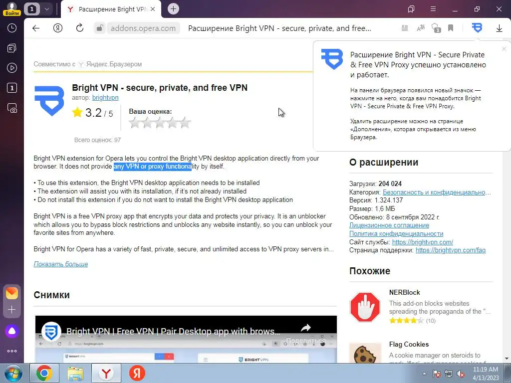Image resolution: width=511 pixels, height=383 pixels.
Task: Expand the tab group dropdown arrow
Action: (46, 9)
